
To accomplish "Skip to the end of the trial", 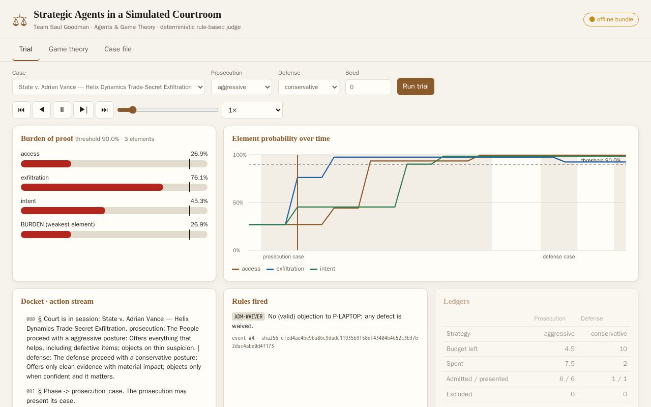I will (105, 110).
